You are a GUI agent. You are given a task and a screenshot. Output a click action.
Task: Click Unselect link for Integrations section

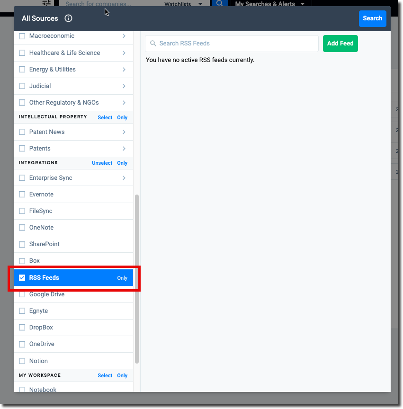click(102, 163)
